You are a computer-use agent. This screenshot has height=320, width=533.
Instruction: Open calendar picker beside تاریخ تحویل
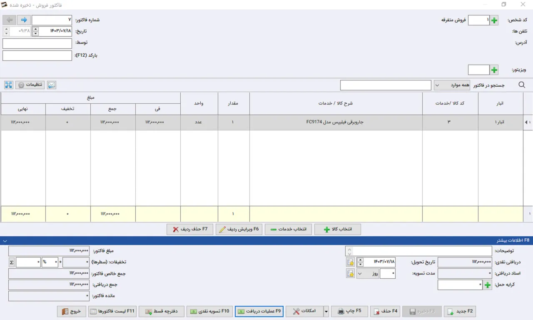coord(350,262)
